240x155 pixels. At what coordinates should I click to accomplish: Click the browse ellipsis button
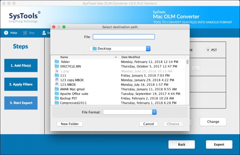pos(196,68)
